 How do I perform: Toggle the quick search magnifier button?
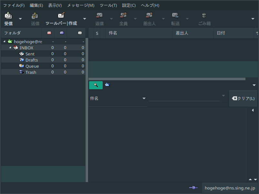tap(96, 85)
